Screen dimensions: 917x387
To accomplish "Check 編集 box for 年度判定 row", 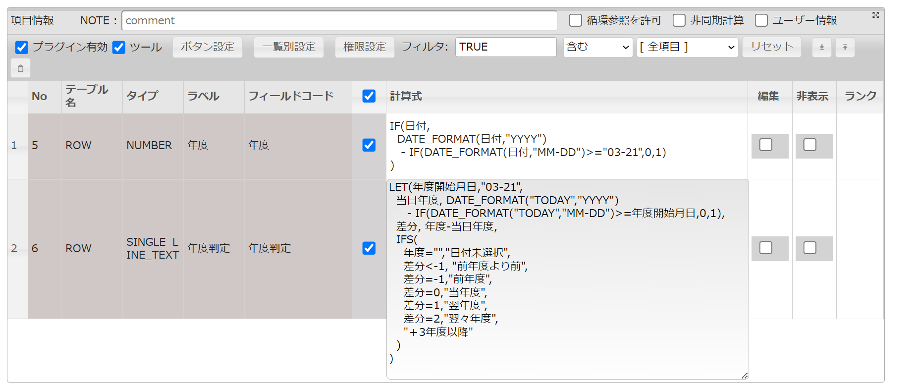I will click(766, 248).
